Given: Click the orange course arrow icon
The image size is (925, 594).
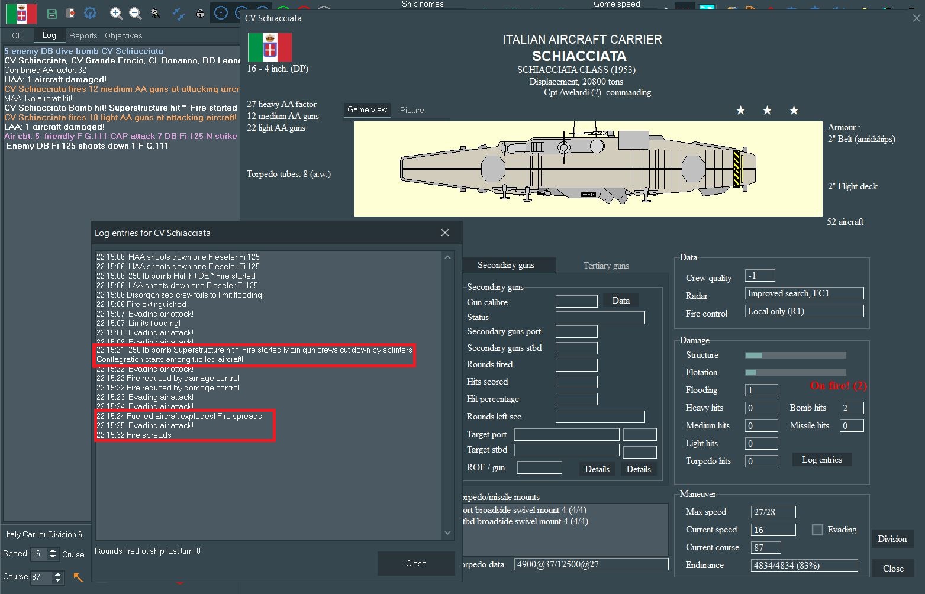Looking at the screenshot, I should [78, 577].
